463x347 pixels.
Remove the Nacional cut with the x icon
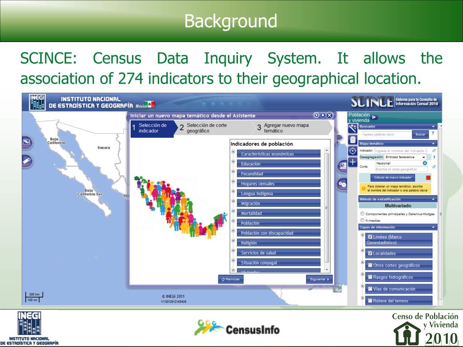tap(425, 163)
